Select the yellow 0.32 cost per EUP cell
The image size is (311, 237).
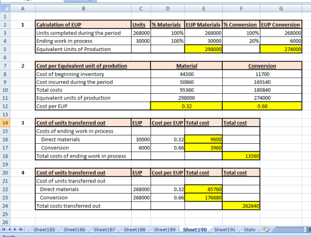pos(187,106)
